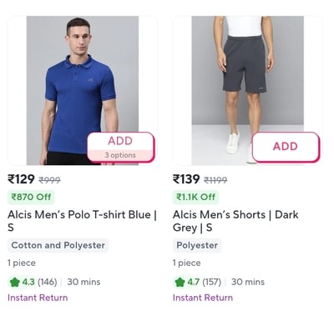Click the ₹870 Off discount badge
The height and width of the screenshot is (326, 334).
(x=31, y=197)
